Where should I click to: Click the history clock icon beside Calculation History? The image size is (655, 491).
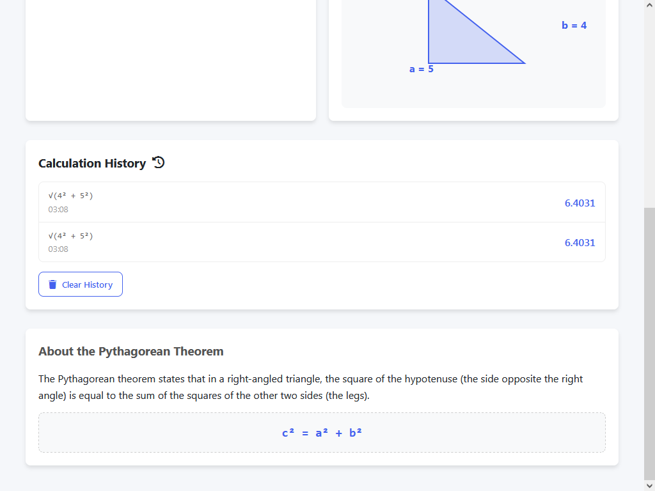pos(159,163)
